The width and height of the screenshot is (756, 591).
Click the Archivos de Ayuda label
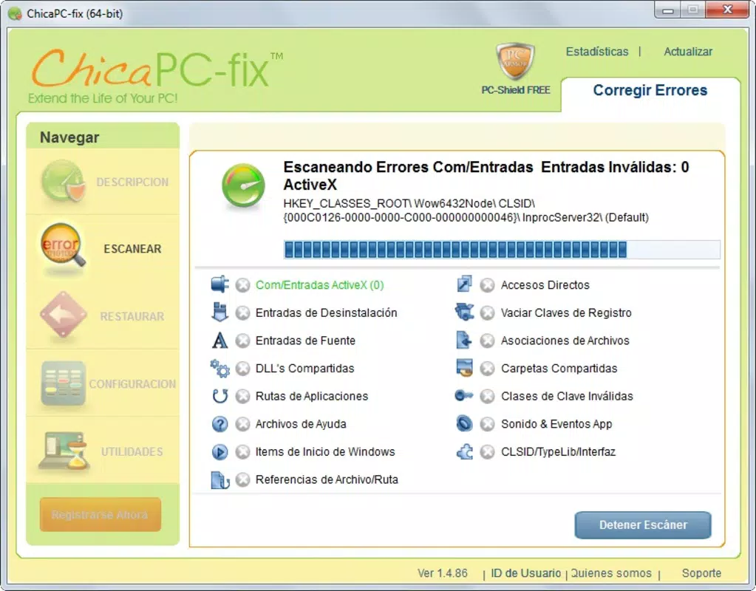tap(301, 424)
